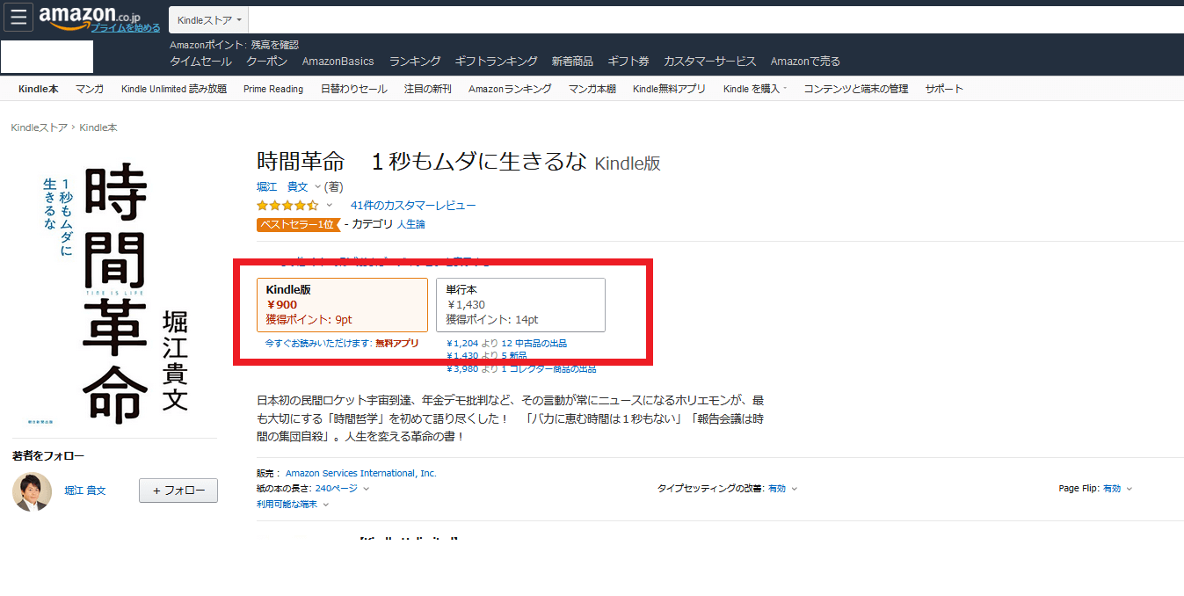Open ギフトランキング in the navigation bar
The image size is (1184, 596).
pos(496,62)
